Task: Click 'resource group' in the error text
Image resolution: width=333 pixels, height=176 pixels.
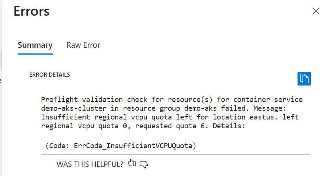Action: (151, 108)
